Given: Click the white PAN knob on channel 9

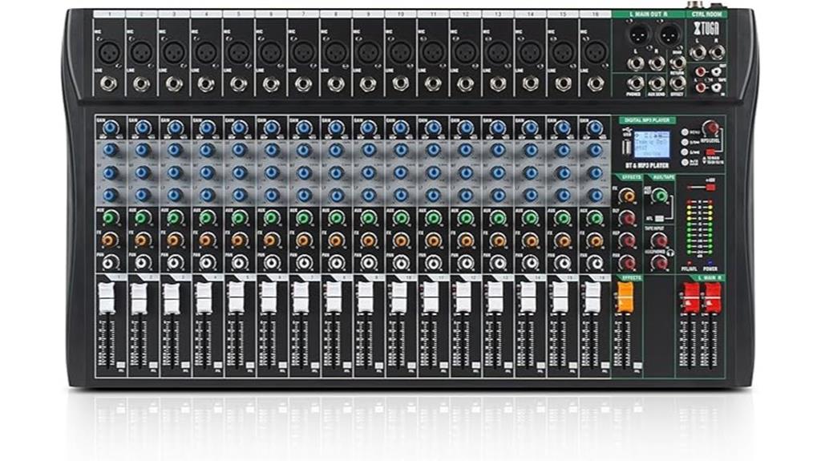Looking at the screenshot, I should coord(369,262).
